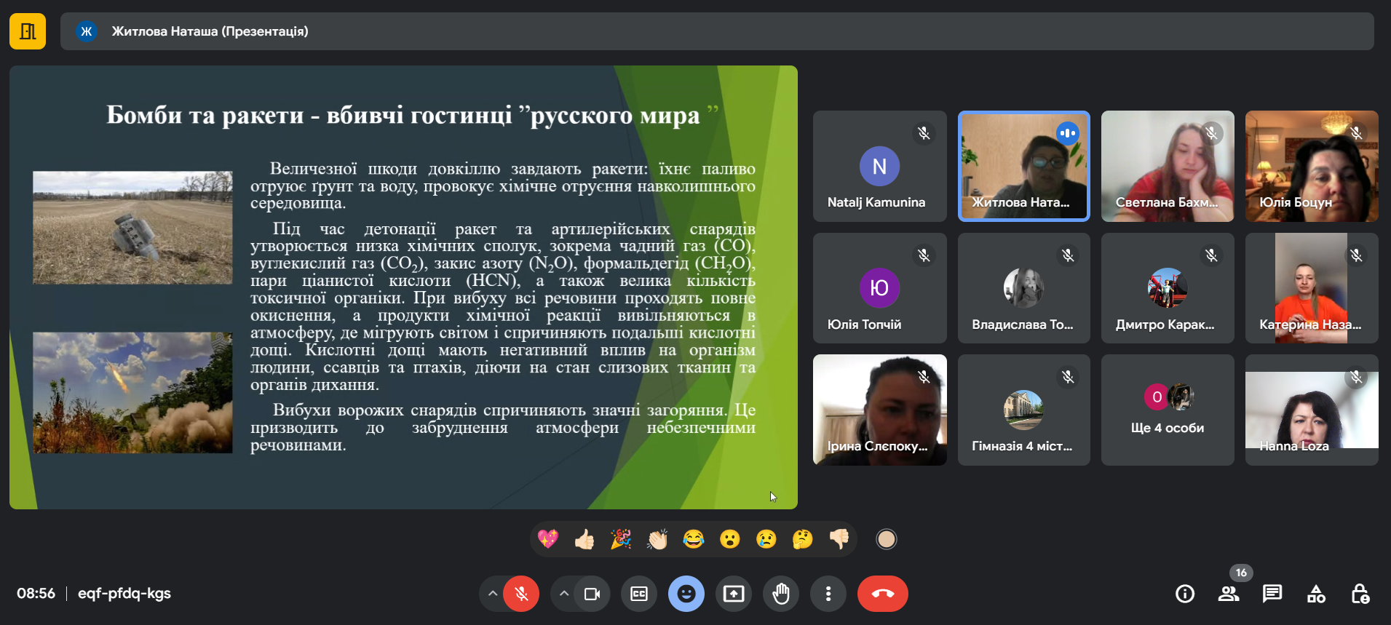Send the laughing face reaction
Image resolution: width=1391 pixels, height=625 pixels.
point(693,539)
